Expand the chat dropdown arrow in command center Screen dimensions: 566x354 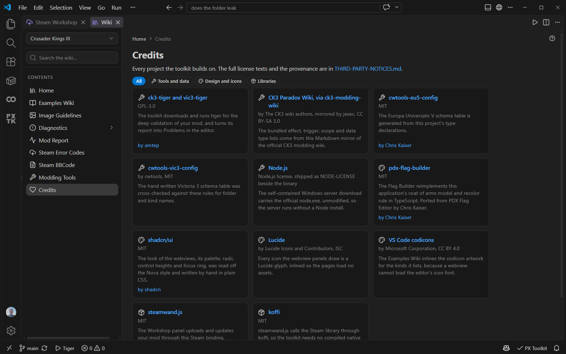pyautogui.click(x=397, y=7)
